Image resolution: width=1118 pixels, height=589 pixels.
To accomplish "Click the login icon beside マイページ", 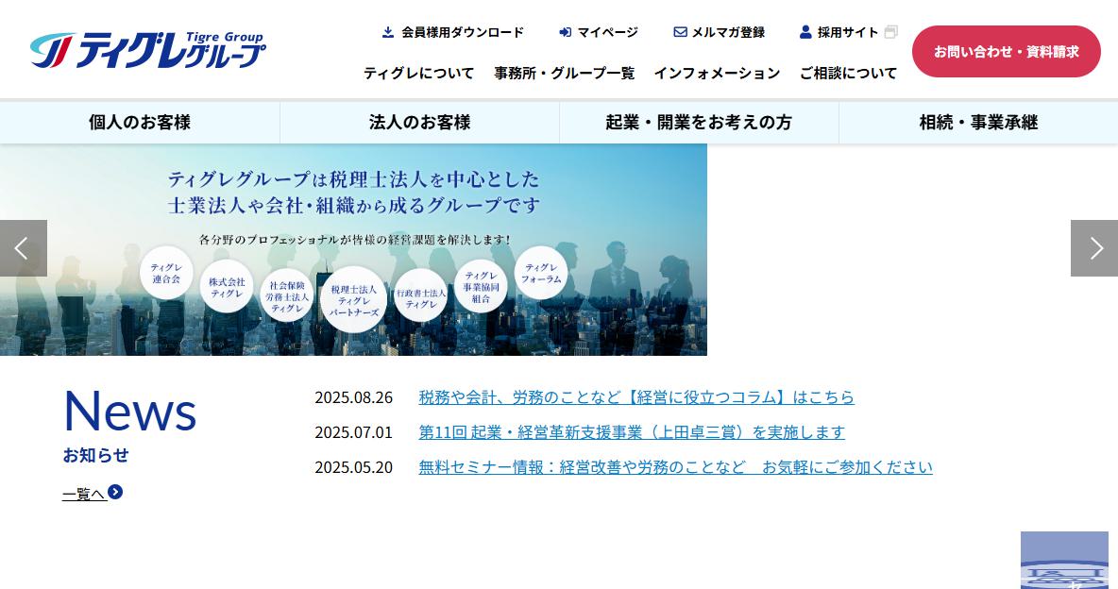I will point(566,32).
